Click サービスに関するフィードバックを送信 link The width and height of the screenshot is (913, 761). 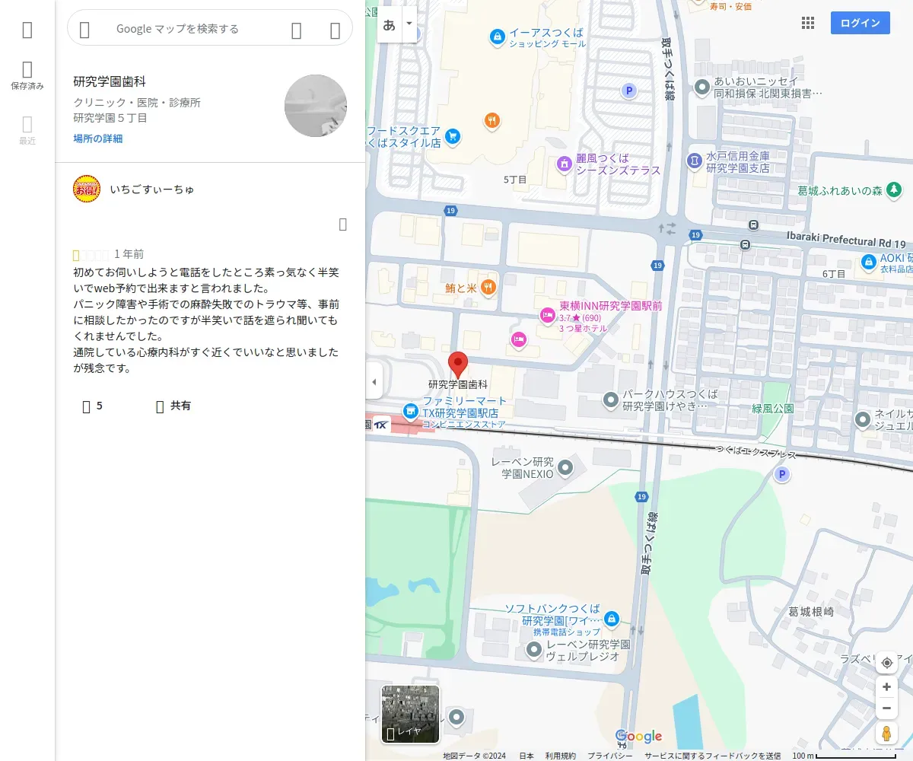pyautogui.click(x=713, y=756)
